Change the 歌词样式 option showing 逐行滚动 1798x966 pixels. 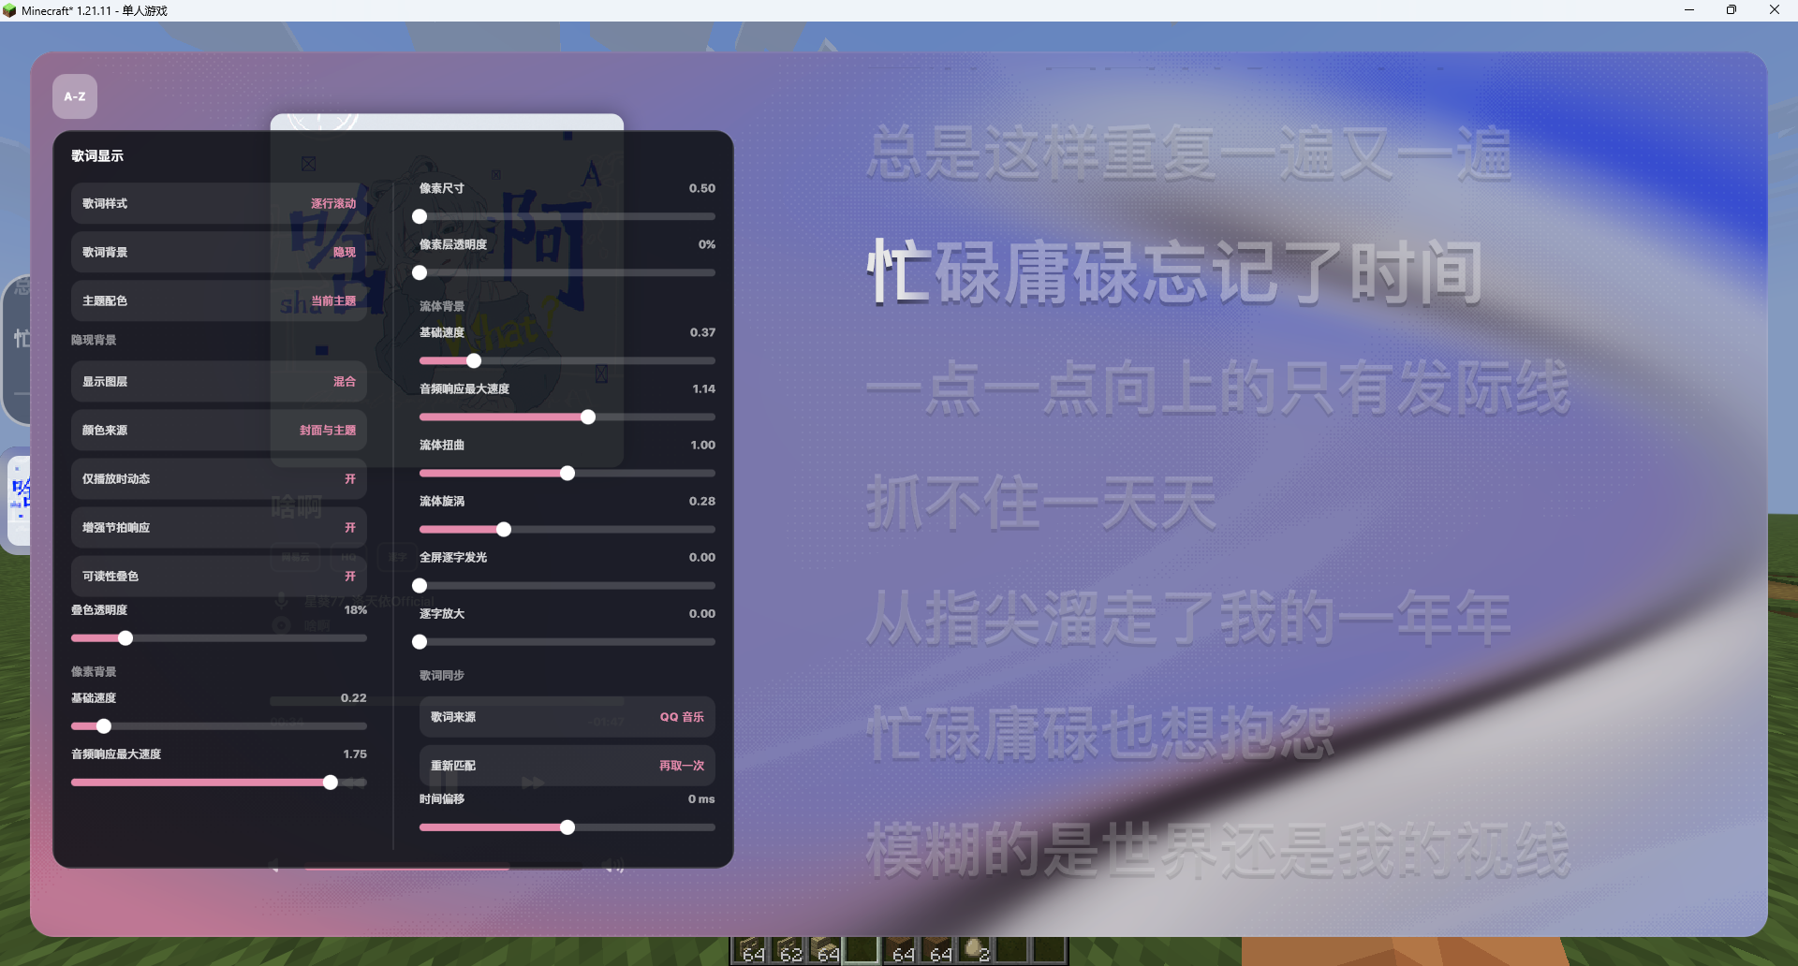[219, 203]
